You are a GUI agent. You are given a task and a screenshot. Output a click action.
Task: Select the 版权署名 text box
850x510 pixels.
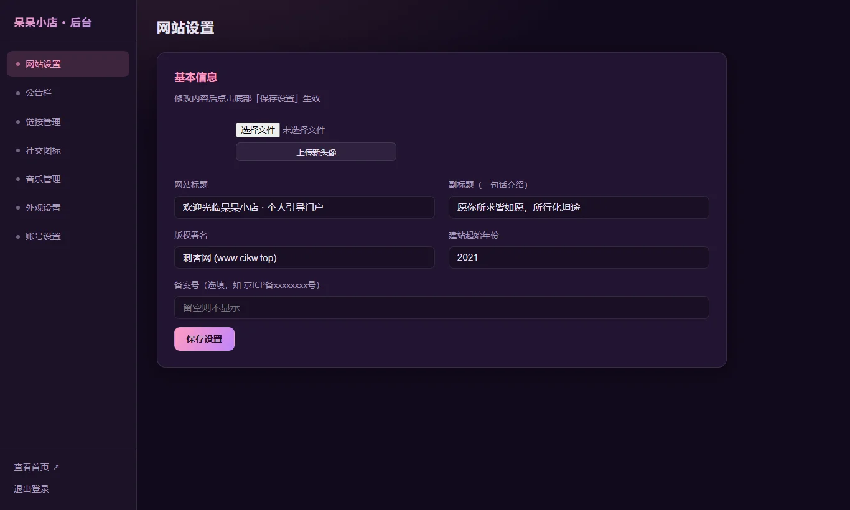coord(304,257)
